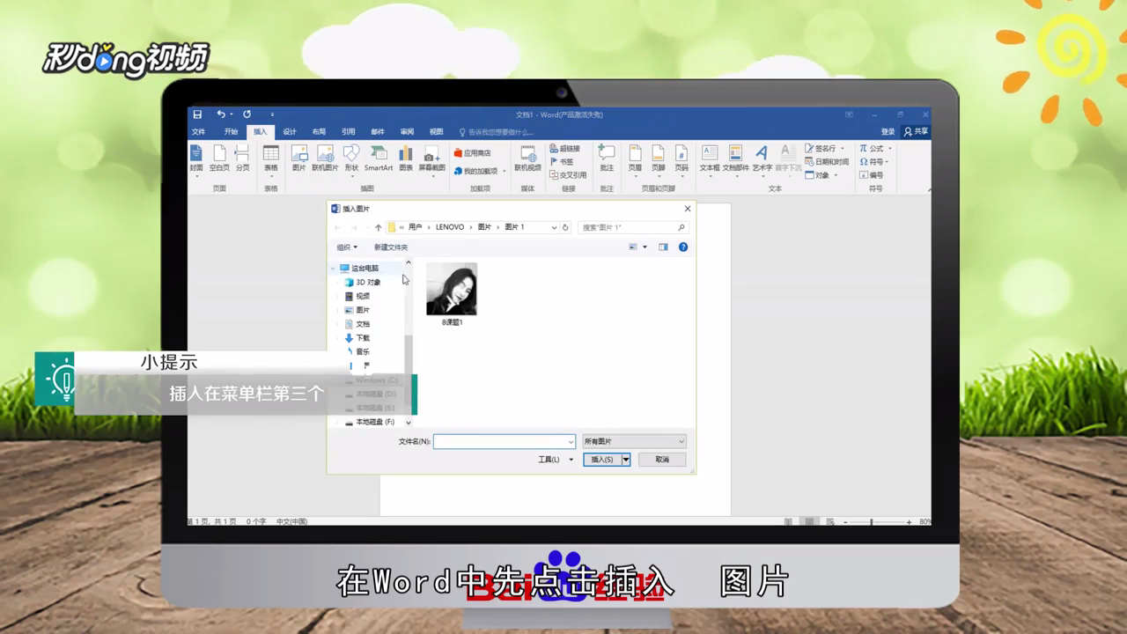The height and width of the screenshot is (634, 1127).
Task: Click the 登录 sign-in link
Action: (x=888, y=132)
